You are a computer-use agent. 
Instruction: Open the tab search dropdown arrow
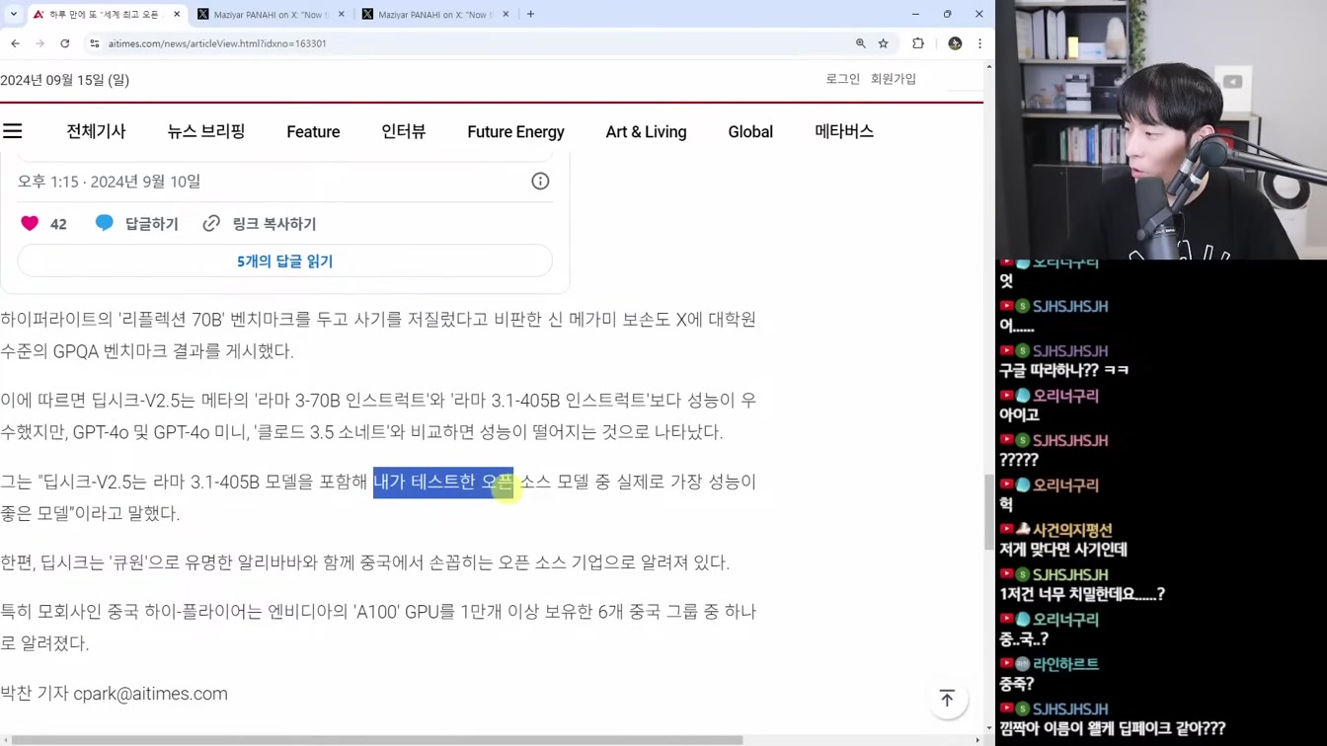coord(13,14)
